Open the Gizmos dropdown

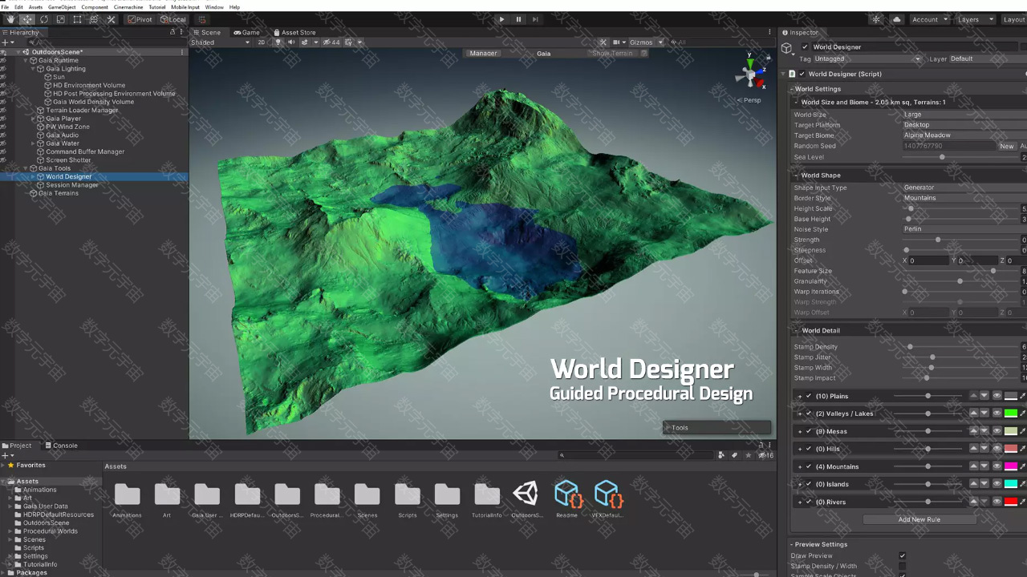pyautogui.click(x=645, y=42)
